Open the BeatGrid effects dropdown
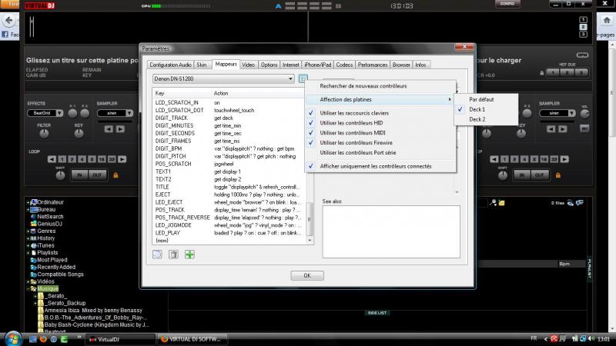The height and width of the screenshot is (346, 616). (x=44, y=112)
